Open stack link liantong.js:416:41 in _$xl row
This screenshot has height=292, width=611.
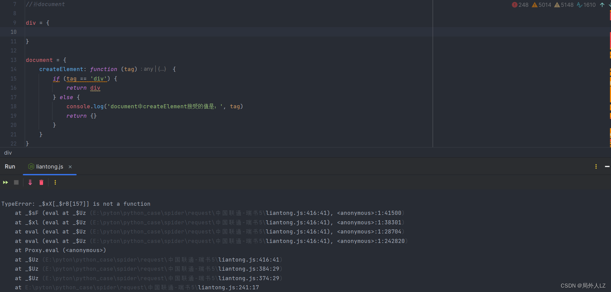(296, 222)
